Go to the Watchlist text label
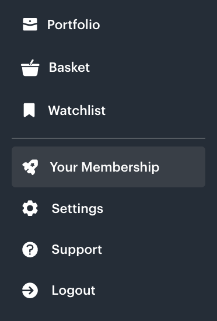The height and width of the screenshot is (321, 217). (x=76, y=110)
